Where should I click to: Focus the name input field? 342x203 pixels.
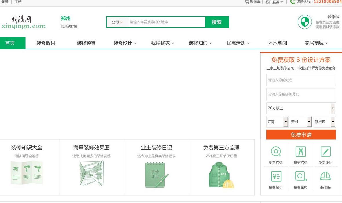[x=301, y=80]
